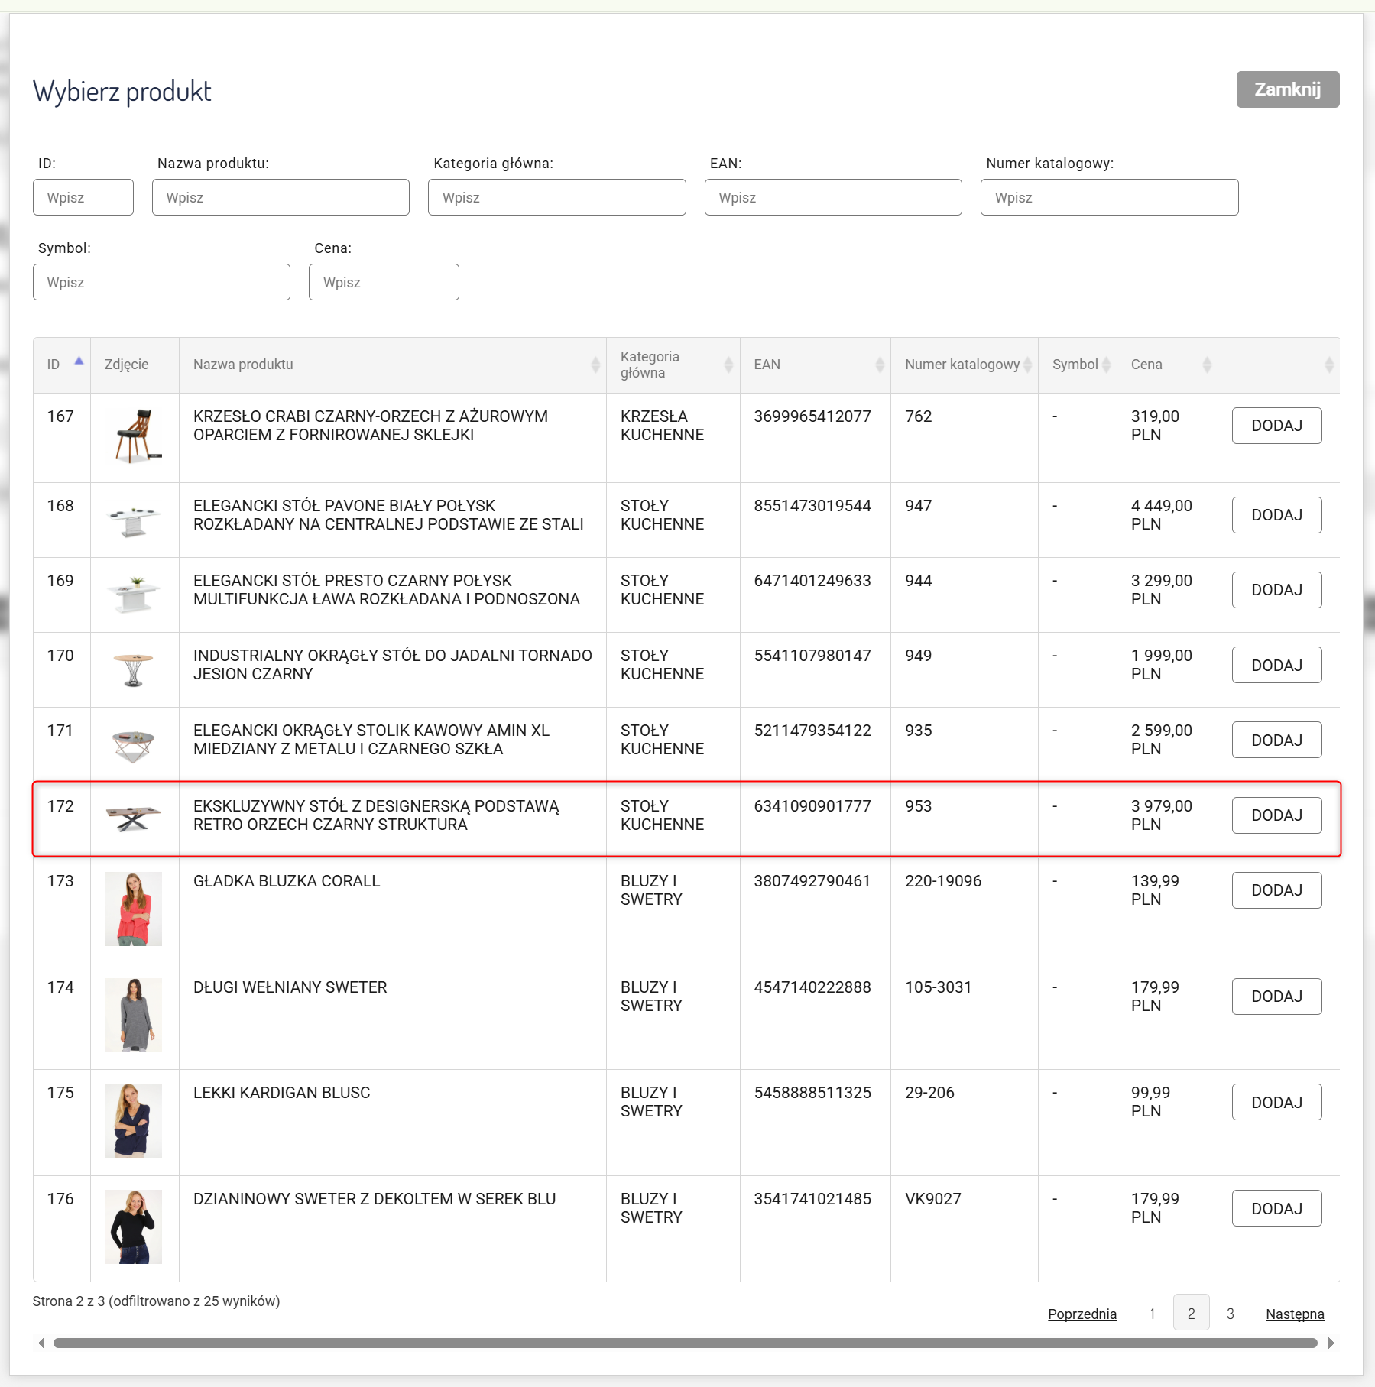Viewport: 1375px width, 1387px height.
Task: Open the red blouse product thumbnail
Action: 133,909
